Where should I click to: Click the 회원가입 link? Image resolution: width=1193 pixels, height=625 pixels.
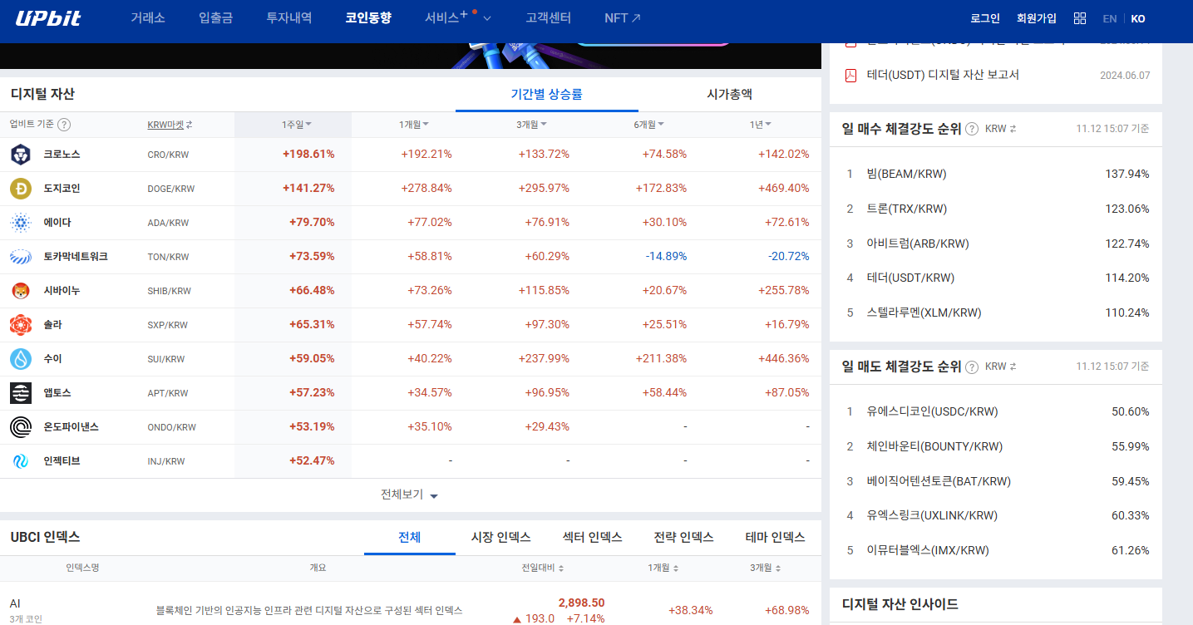click(1037, 18)
